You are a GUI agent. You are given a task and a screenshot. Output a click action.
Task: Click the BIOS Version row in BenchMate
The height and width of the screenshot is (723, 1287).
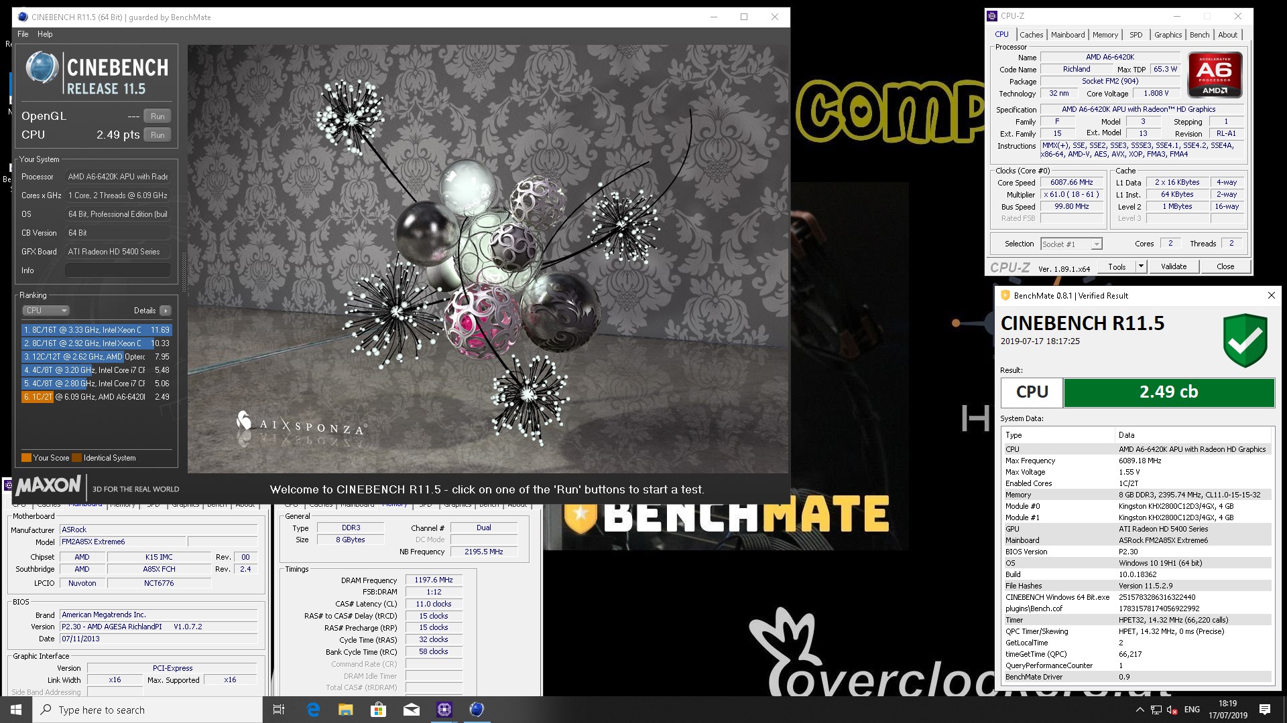pos(1138,552)
